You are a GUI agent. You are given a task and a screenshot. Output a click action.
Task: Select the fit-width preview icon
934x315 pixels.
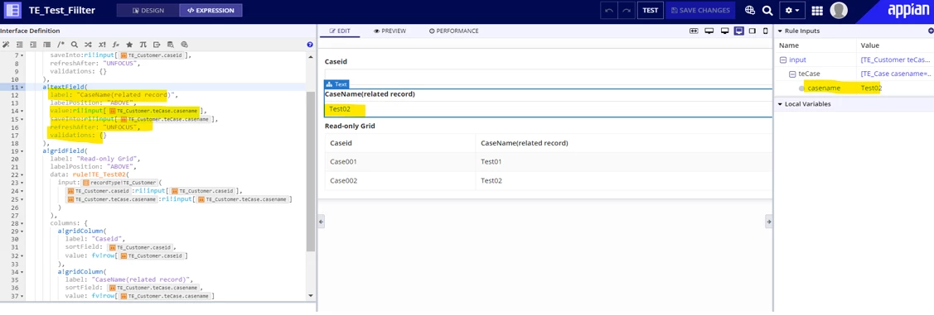694,31
